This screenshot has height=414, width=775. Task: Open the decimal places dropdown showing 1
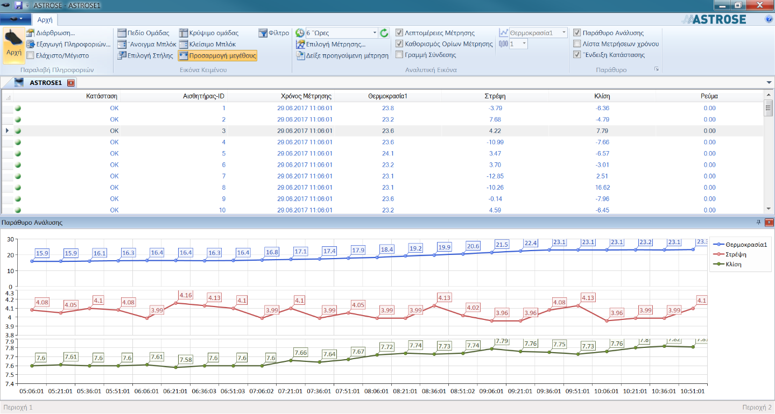524,44
